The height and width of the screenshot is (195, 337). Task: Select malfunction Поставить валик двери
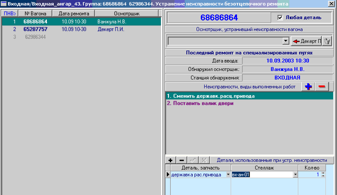pyautogui.click(x=200, y=104)
